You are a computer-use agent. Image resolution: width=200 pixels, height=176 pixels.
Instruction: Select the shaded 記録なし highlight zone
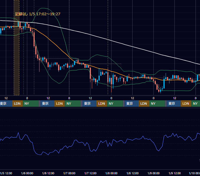(16, 48)
